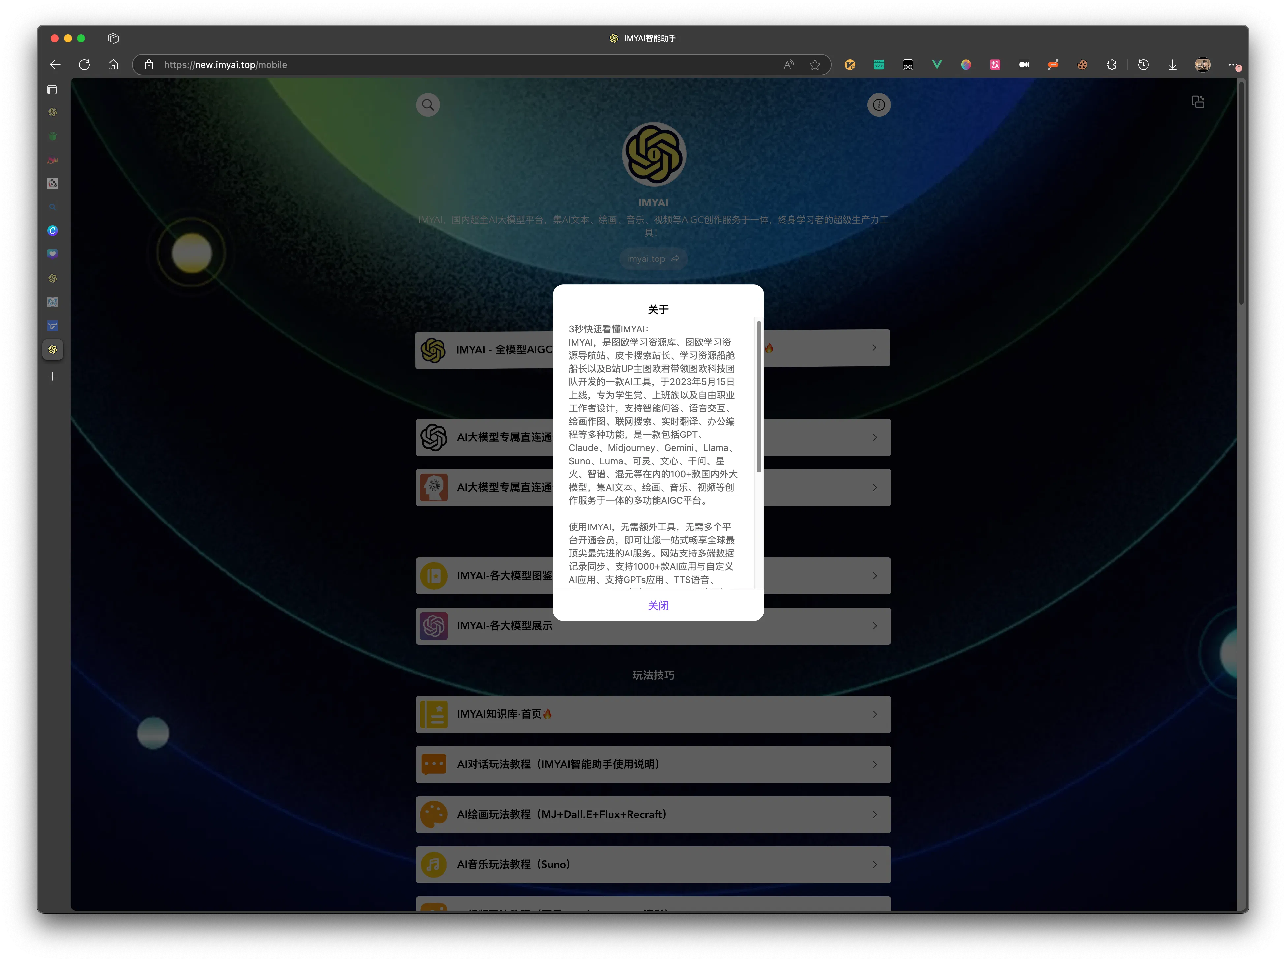Open browser history clock icon

(1143, 65)
